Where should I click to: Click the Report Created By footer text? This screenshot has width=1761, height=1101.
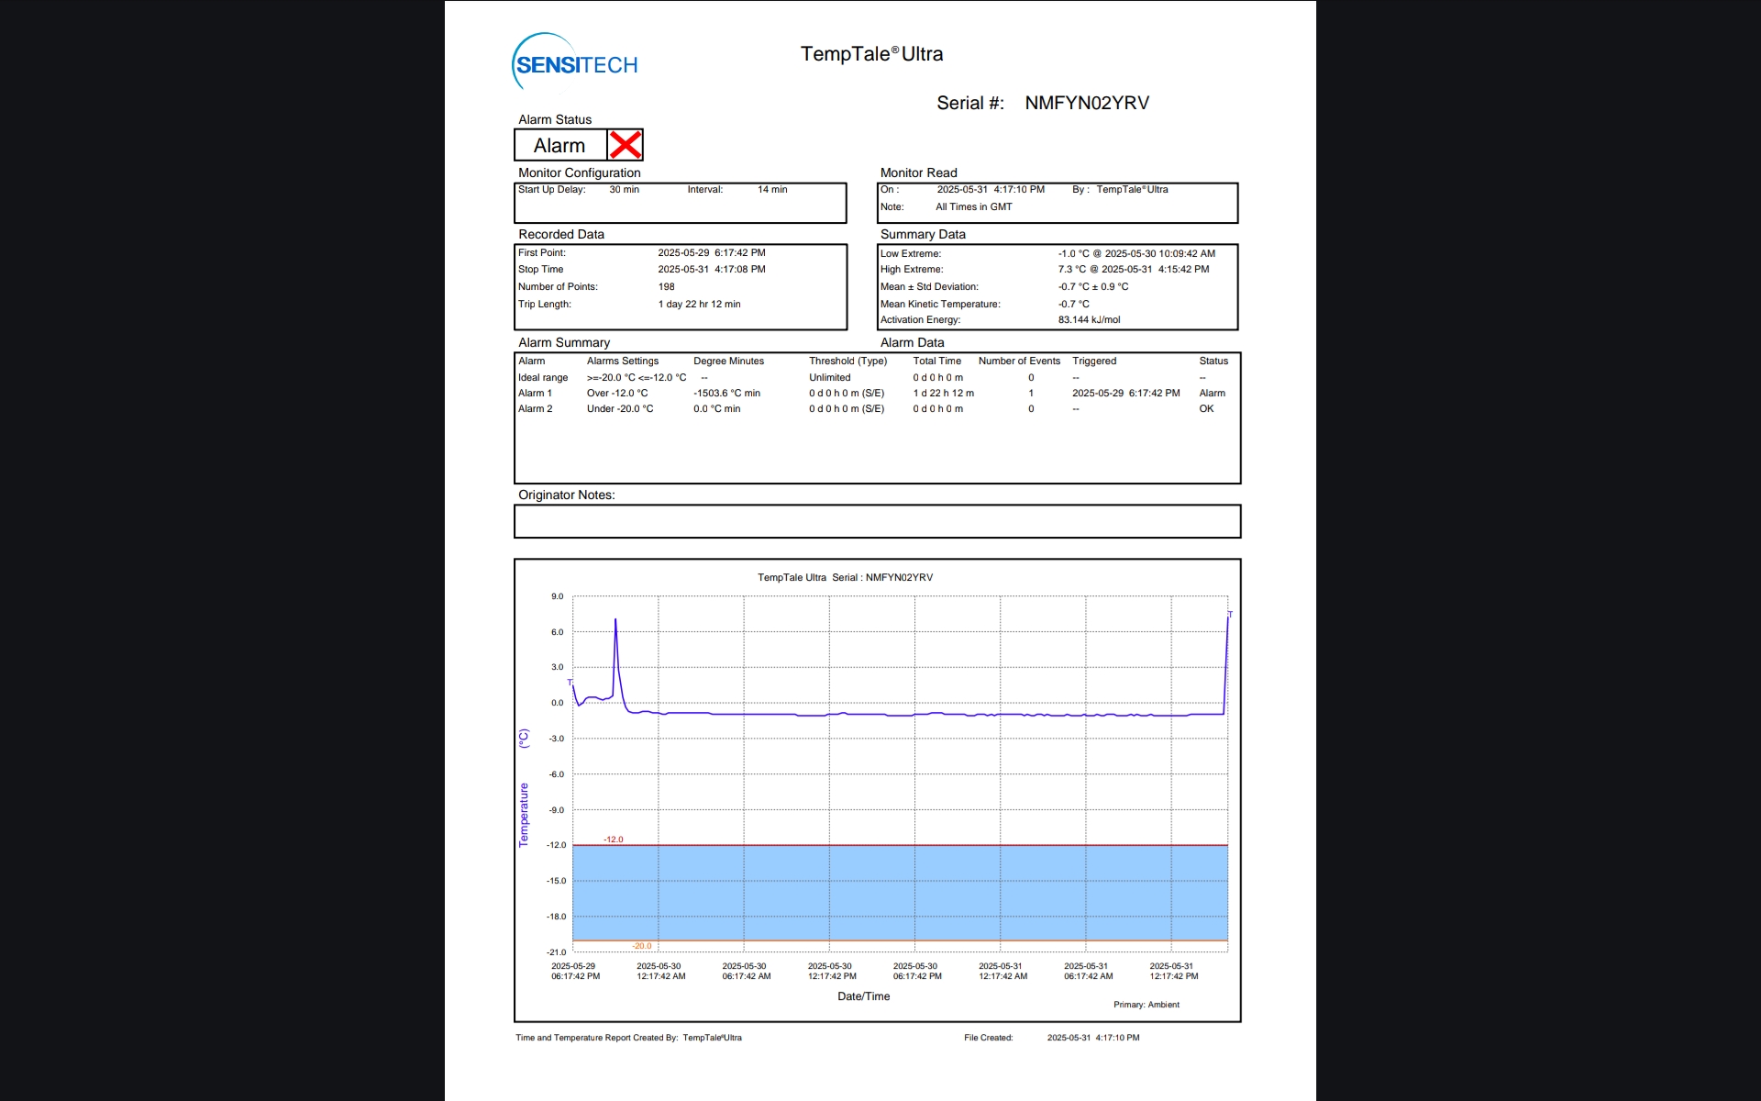pos(628,1039)
